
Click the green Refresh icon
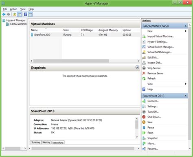point(144,78)
